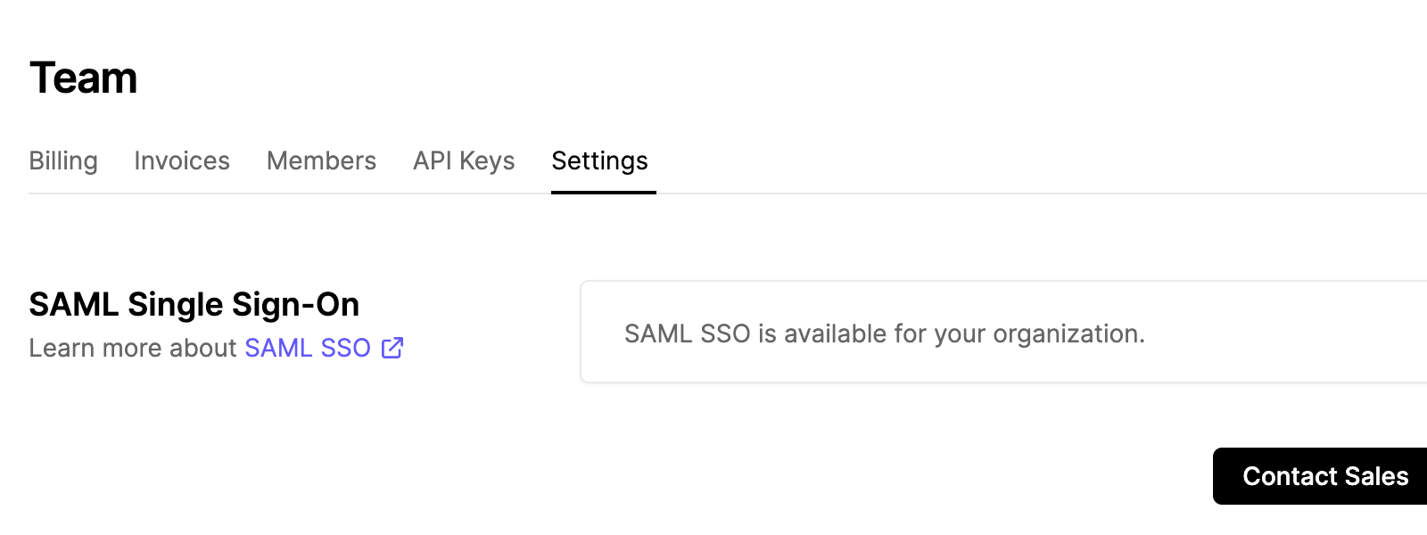Go to the Members tab
The width and height of the screenshot is (1427, 535).
coord(321,160)
